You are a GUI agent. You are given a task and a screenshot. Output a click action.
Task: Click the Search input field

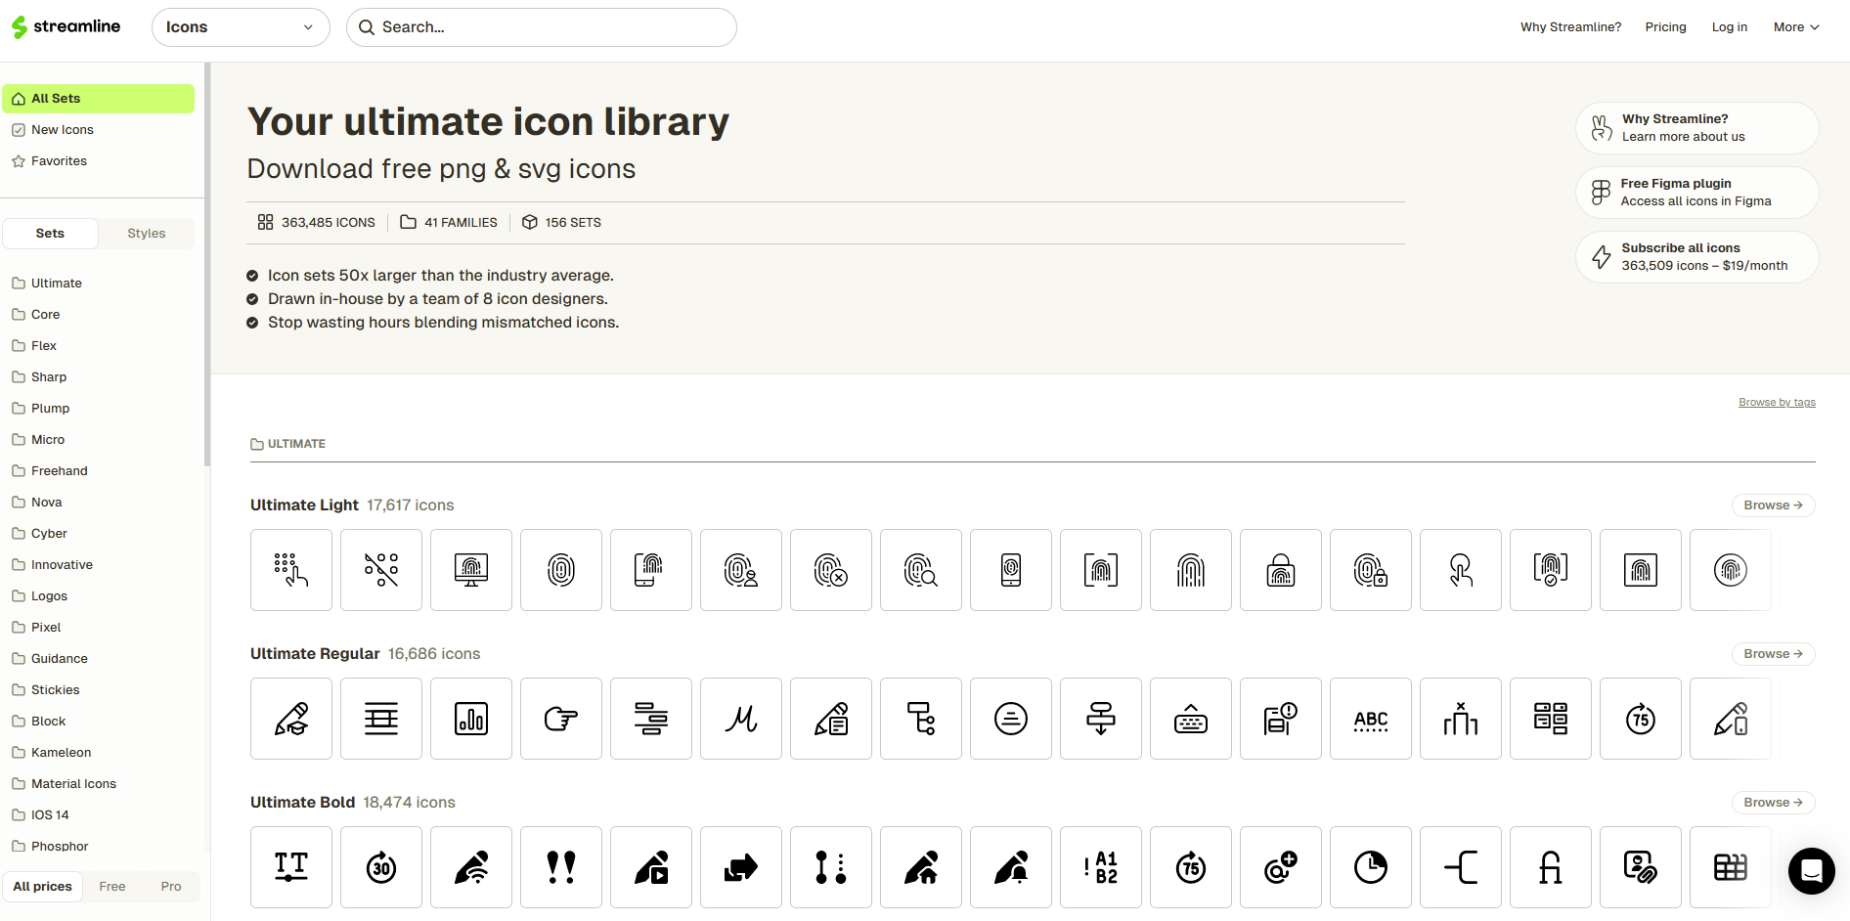coord(548,27)
